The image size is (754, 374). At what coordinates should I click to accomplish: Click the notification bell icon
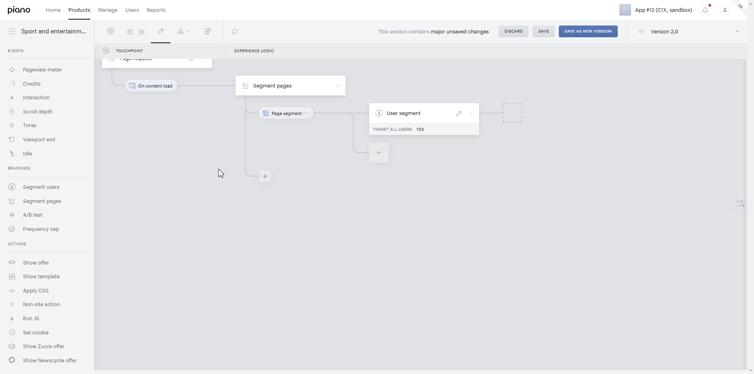click(705, 10)
